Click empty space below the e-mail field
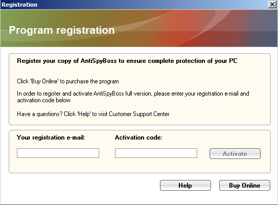 [58, 165]
